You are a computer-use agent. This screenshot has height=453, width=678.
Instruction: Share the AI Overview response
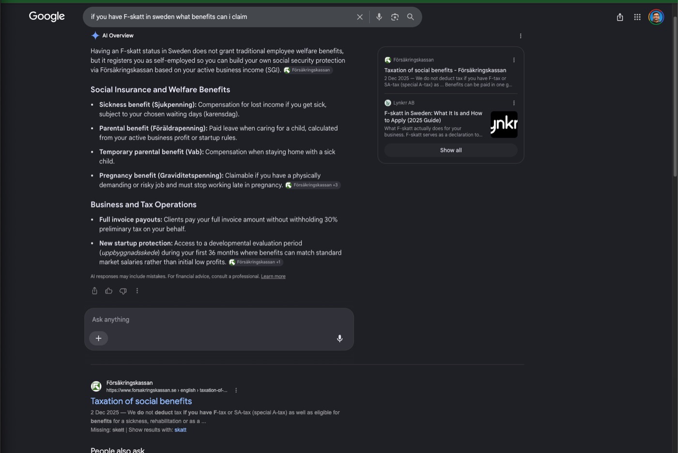pos(94,291)
